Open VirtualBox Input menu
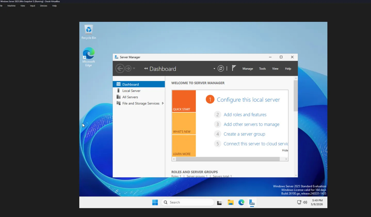 pyautogui.click(x=33, y=6)
